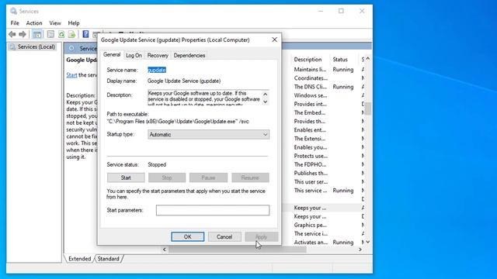This screenshot has width=497, height=279.
Task: Click the greyed-out Stop button
Action: [167, 177]
